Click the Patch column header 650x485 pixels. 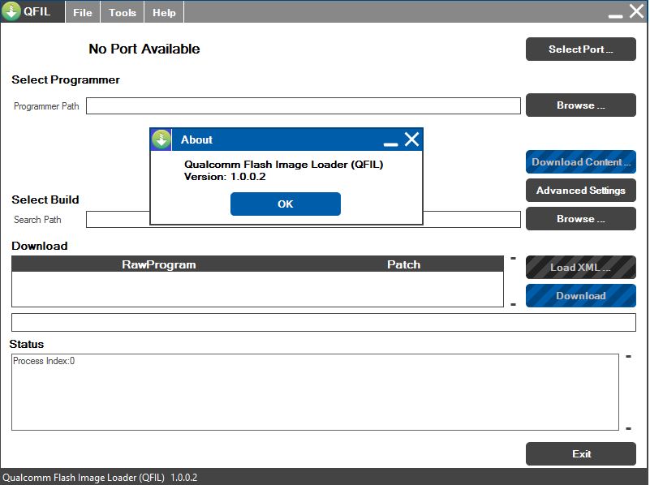(x=404, y=264)
